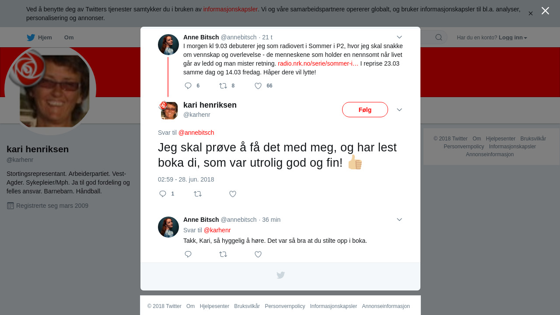Screen dimensions: 560x315
Task: Open the radio.nrk.no link in tweet
Action: [x=318, y=63]
